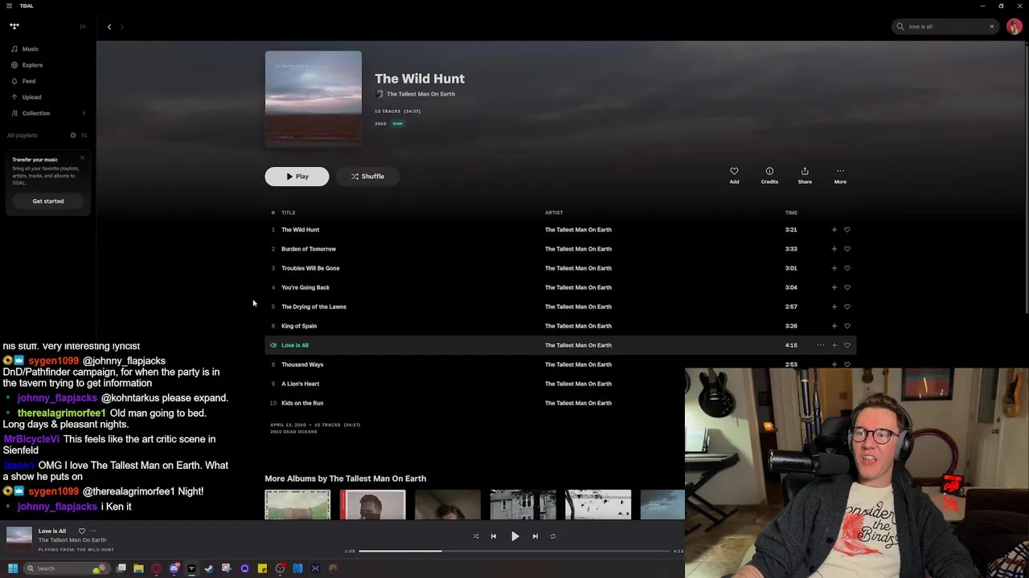Add You're Going Back to playlist
The width and height of the screenshot is (1029, 578).
[834, 287]
